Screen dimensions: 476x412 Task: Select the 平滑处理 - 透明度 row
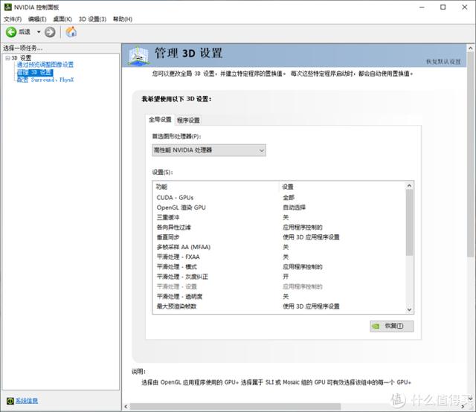pos(279,296)
